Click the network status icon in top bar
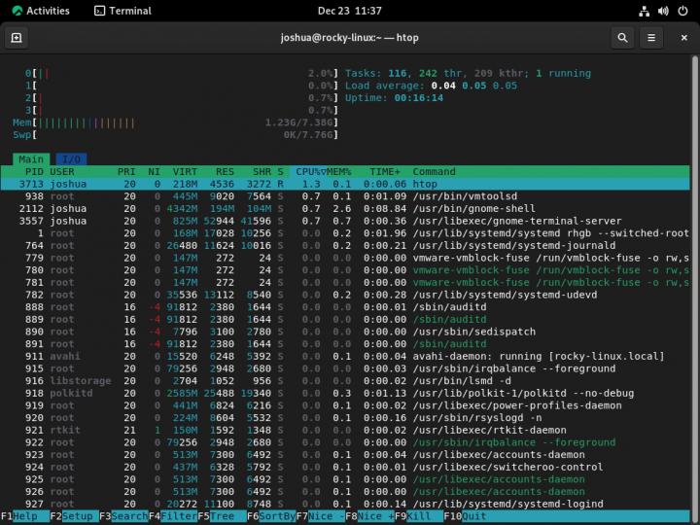Screen dimensions: 700x525 pyautogui.click(x=644, y=11)
